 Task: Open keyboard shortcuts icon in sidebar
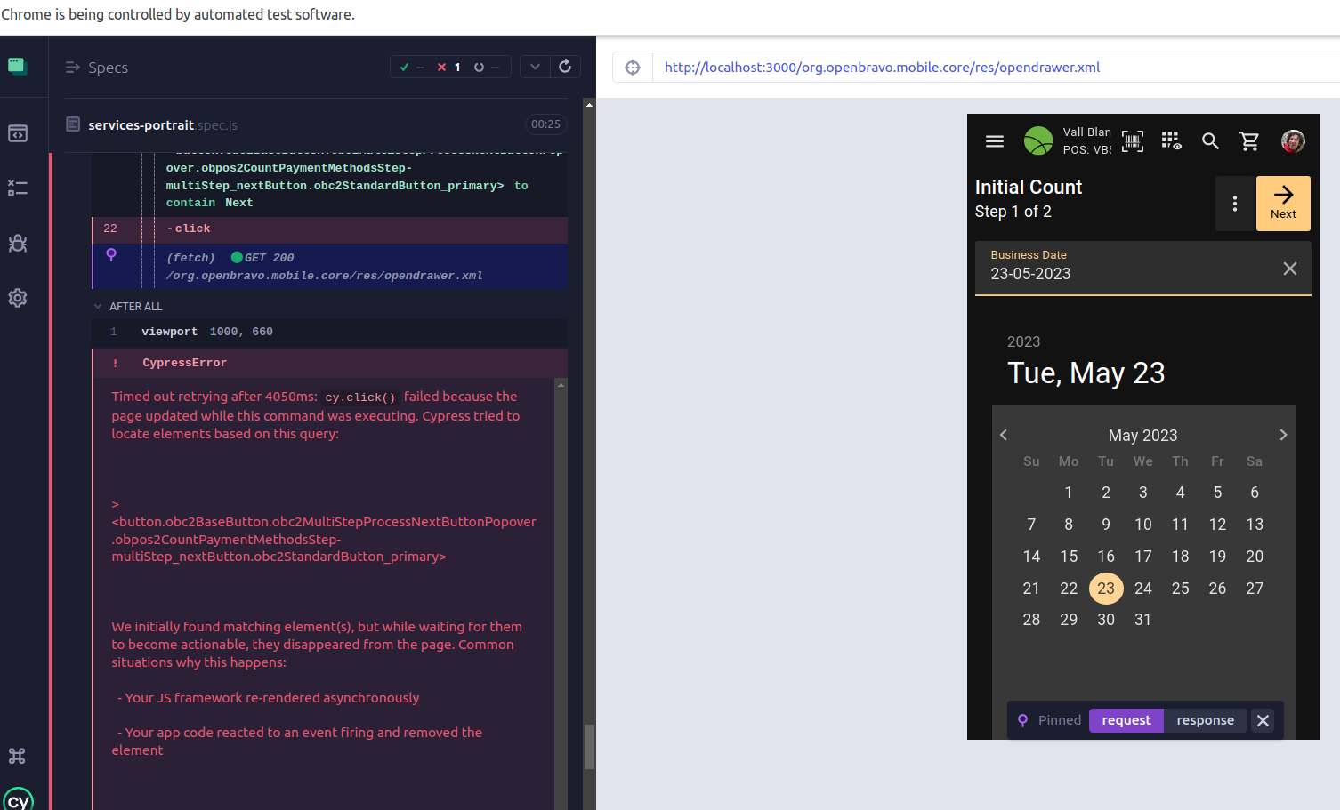tap(17, 756)
